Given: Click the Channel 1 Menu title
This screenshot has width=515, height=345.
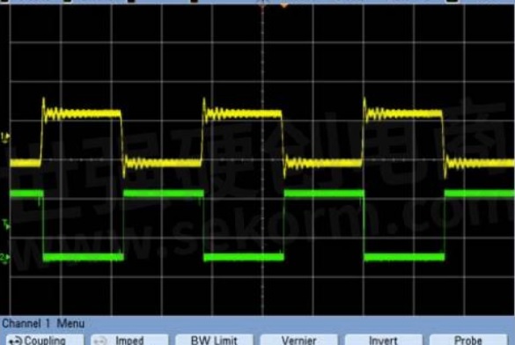Looking at the screenshot, I should click(43, 323).
